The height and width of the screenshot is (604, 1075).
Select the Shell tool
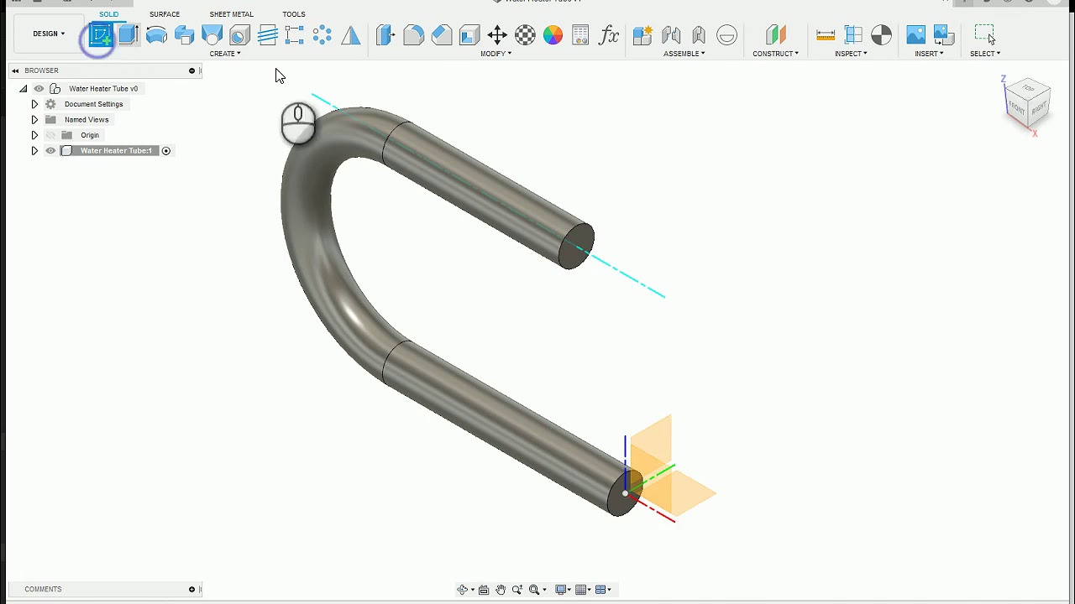(x=469, y=35)
